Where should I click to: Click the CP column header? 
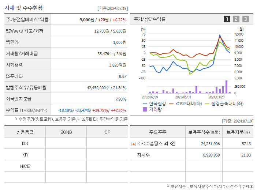click(x=107, y=132)
